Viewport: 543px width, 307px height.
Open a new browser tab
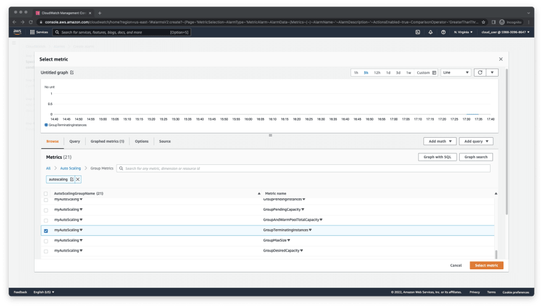pyautogui.click(x=100, y=13)
